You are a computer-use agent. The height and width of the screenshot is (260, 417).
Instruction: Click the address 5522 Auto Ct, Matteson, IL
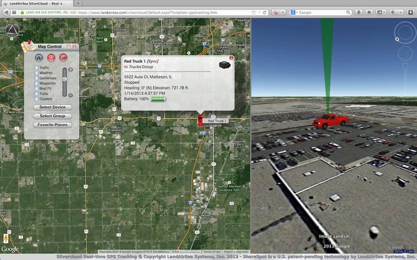pyautogui.click(x=148, y=77)
